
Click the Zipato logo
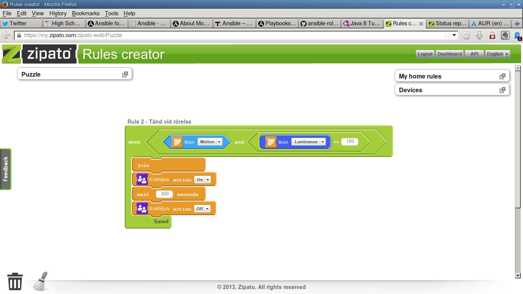pos(38,54)
